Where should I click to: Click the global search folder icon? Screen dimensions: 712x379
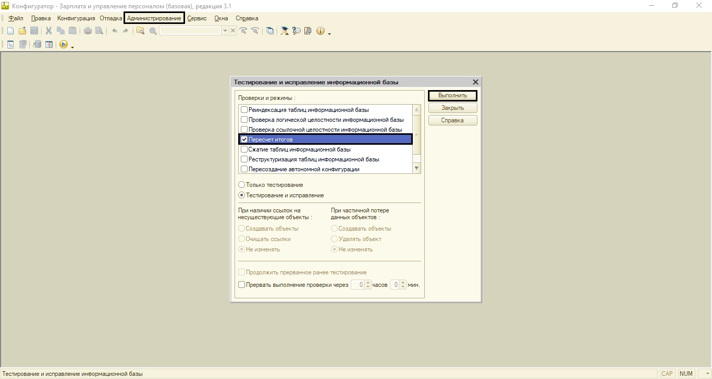140,31
